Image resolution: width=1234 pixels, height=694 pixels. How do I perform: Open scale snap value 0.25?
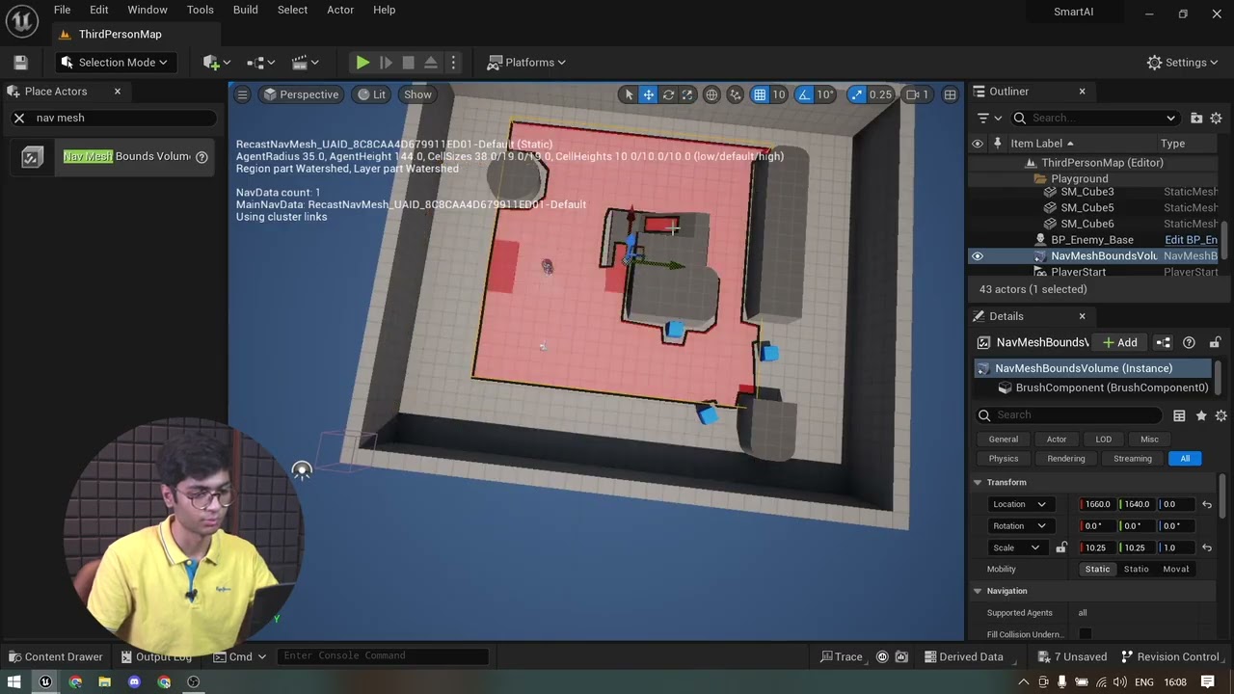880,94
